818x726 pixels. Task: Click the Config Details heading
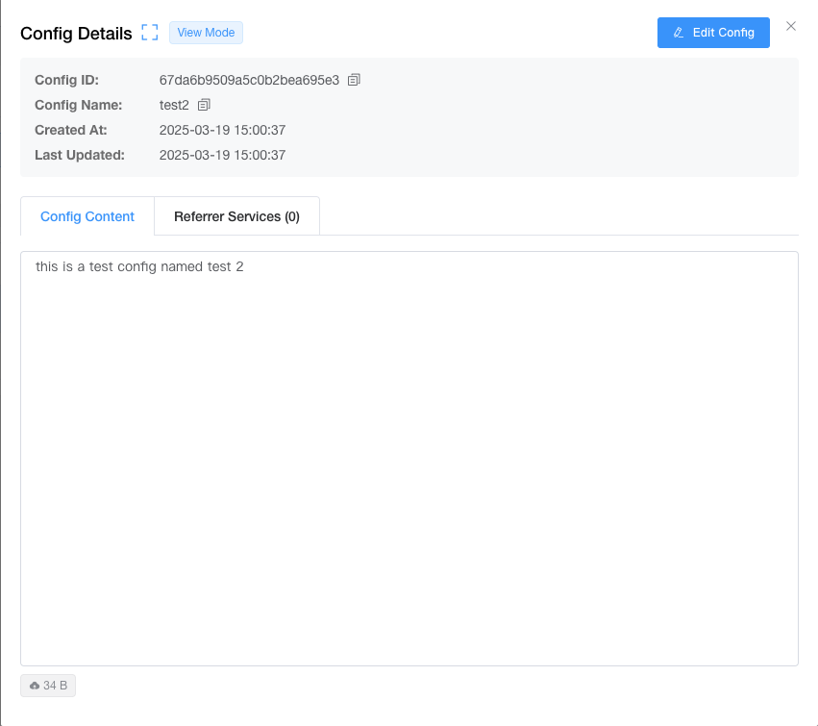[76, 34]
